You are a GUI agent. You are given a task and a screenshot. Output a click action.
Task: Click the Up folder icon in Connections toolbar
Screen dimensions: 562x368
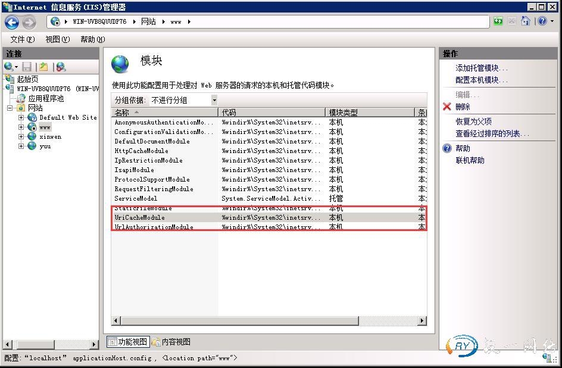43,67
